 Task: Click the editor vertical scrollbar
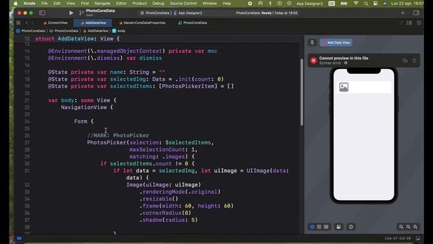(x=302, y=92)
